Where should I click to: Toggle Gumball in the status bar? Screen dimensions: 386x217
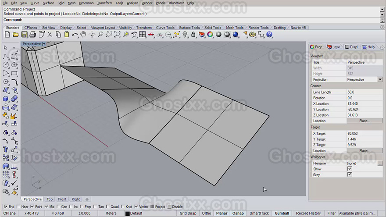[x=282, y=213]
